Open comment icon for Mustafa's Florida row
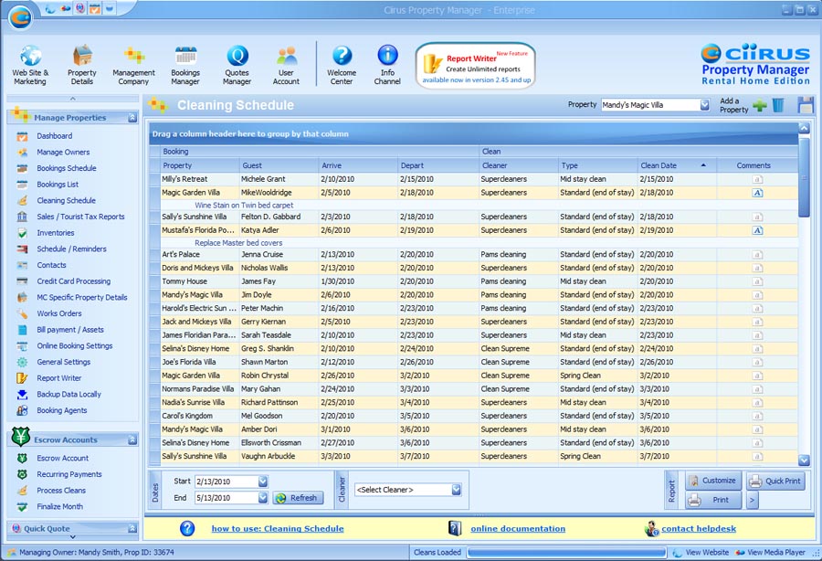The height and width of the screenshot is (561, 822). (757, 230)
